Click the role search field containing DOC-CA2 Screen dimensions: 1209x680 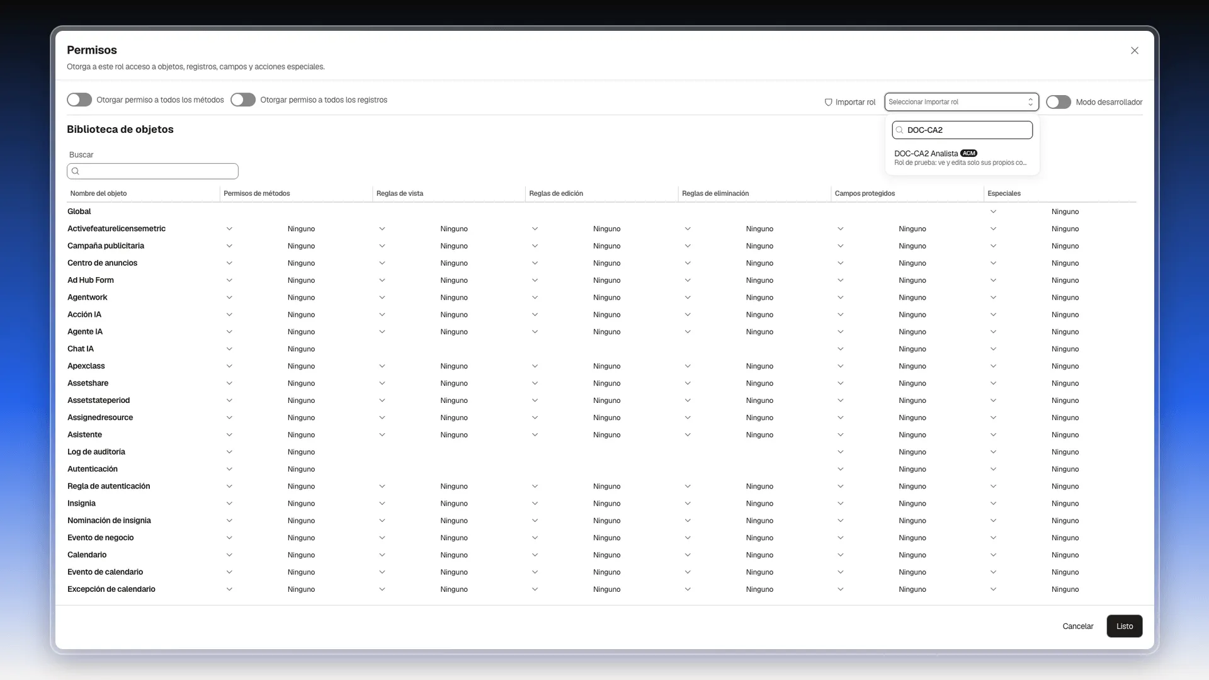(962, 130)
